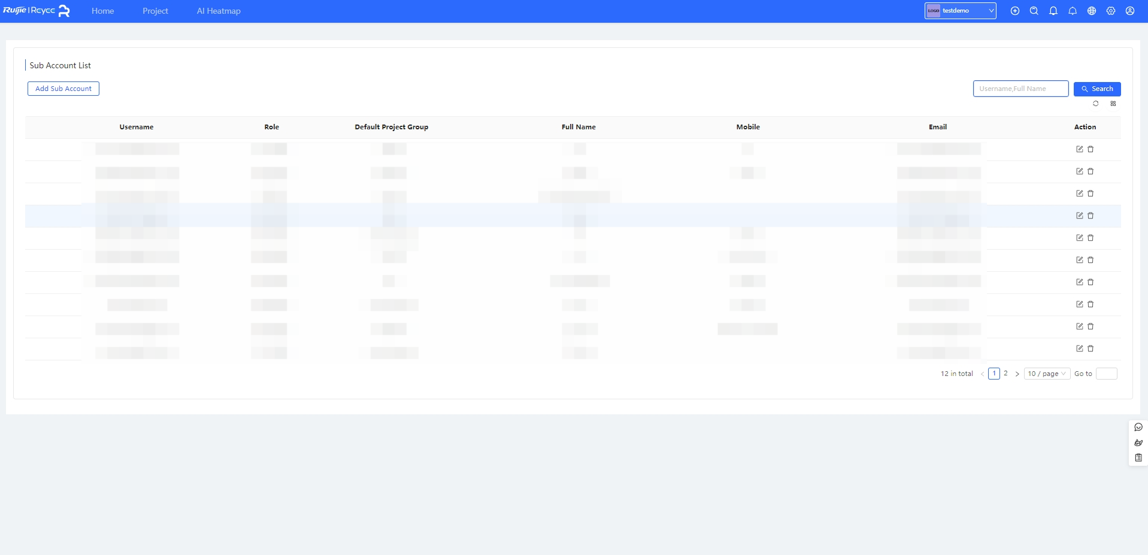
Task: Open the settings gear icon in header
Action: (1111, 11)
